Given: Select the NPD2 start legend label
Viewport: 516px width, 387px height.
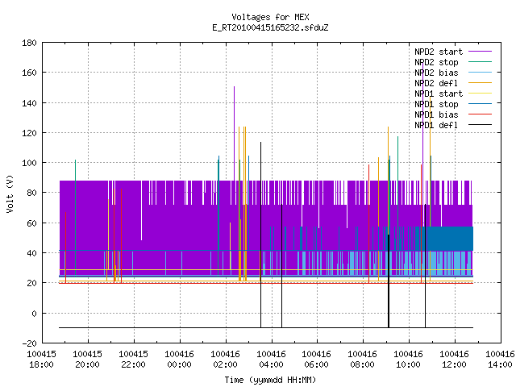Looking at the screenshot, I should [x=439, y=52].
